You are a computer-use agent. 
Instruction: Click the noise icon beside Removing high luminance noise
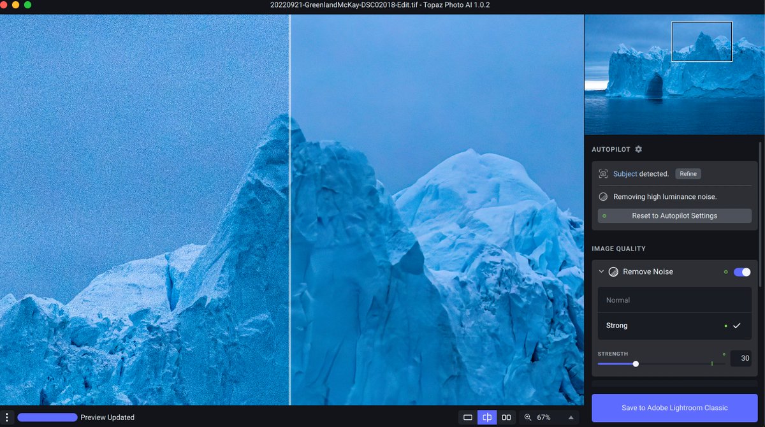603,197
